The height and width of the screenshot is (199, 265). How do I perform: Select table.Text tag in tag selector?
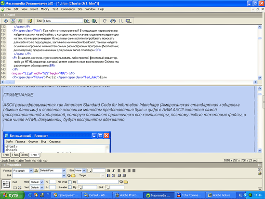24,160
